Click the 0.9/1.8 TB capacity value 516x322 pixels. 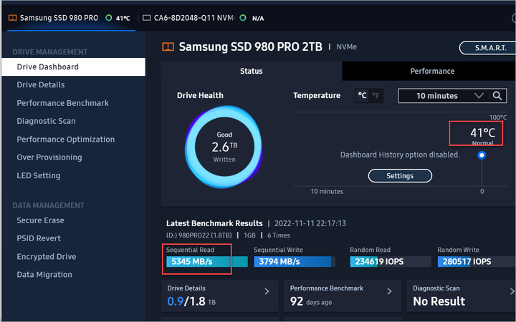(191, 301)
